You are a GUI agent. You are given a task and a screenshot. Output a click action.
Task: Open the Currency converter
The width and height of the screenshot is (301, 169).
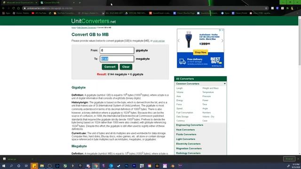click(180, 121)
